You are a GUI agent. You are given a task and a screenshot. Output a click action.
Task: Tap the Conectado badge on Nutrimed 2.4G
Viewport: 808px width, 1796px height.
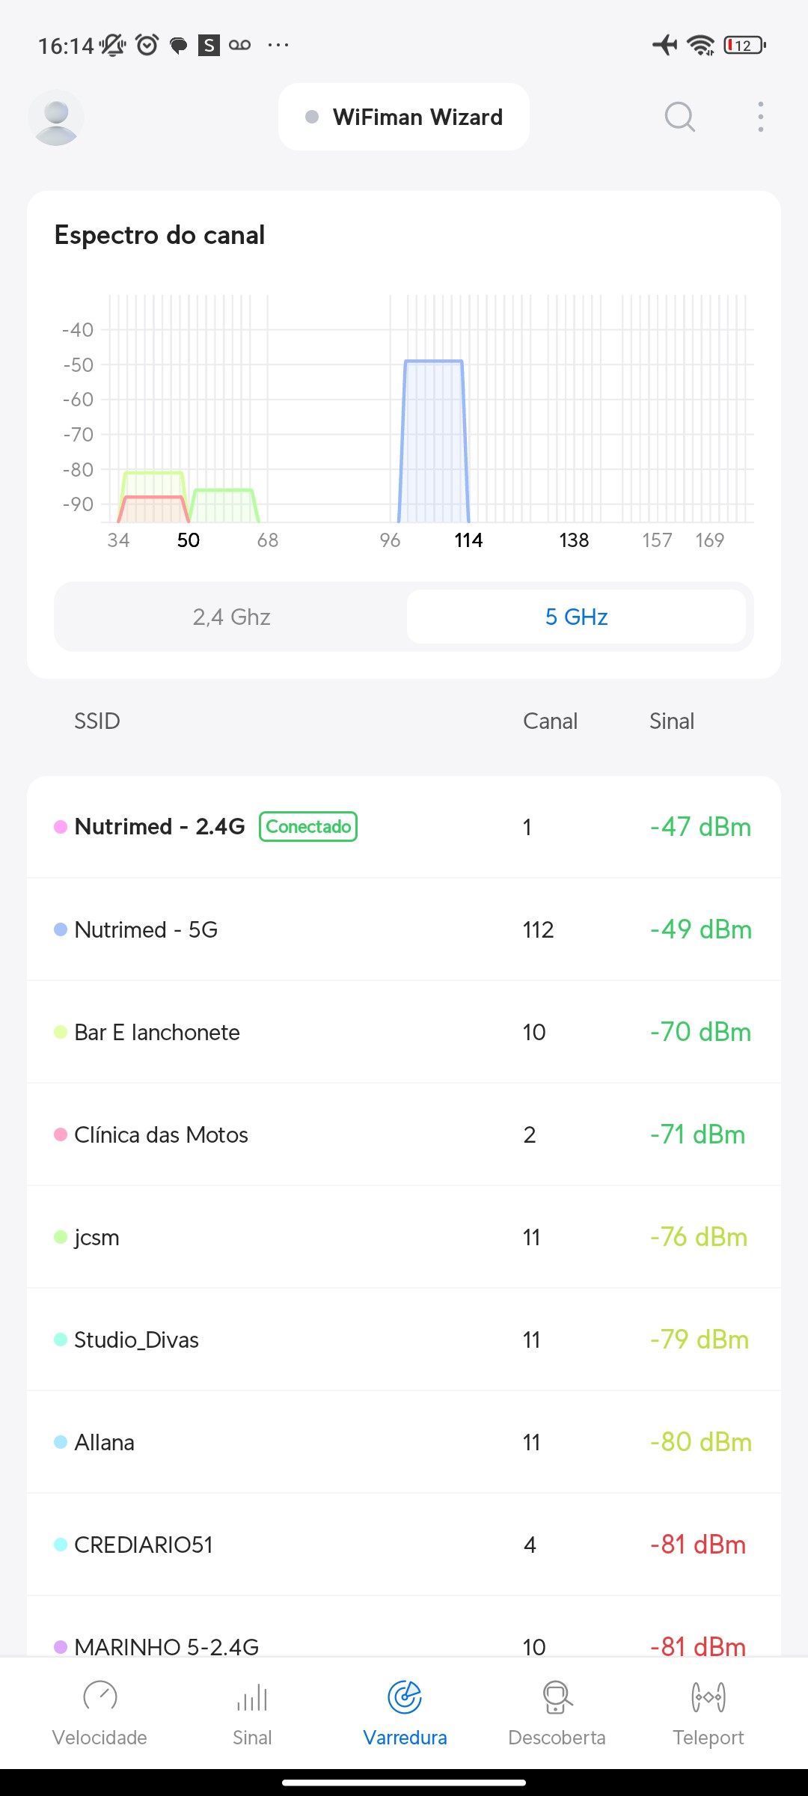click(x=308, y=827)
